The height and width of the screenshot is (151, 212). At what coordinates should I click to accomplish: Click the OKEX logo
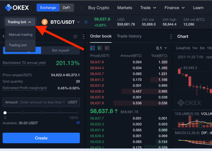(x=17, y=8)
